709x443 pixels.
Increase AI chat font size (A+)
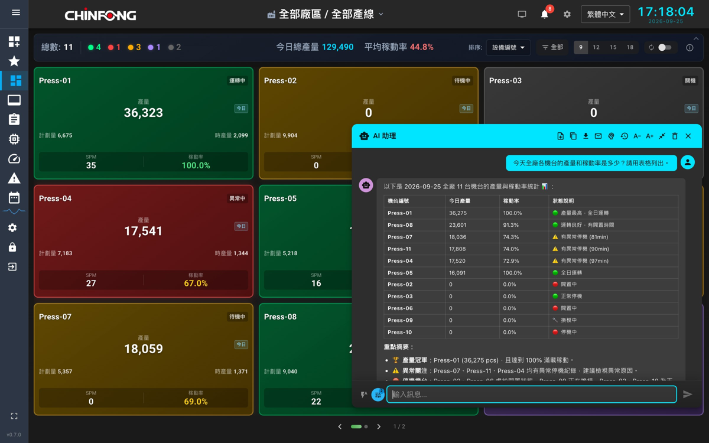click(x=649, y=136)
